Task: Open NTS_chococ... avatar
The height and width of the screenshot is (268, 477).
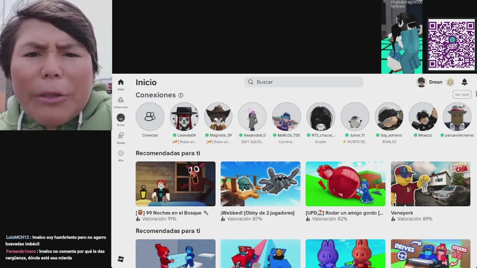Action: click(x=321, y=117)
